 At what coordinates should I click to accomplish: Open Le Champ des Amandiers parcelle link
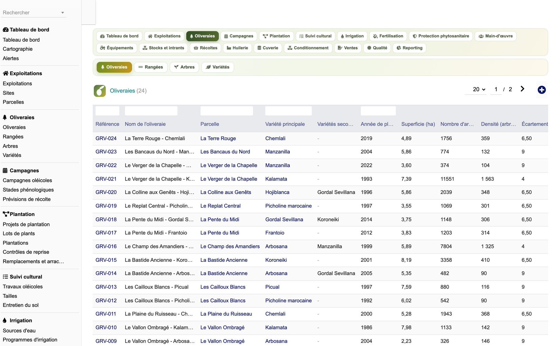pyautogui.click(x=230, y=247)
